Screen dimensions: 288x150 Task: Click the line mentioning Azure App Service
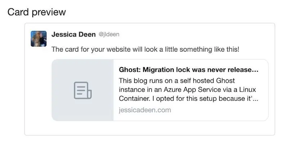[187, 90]
